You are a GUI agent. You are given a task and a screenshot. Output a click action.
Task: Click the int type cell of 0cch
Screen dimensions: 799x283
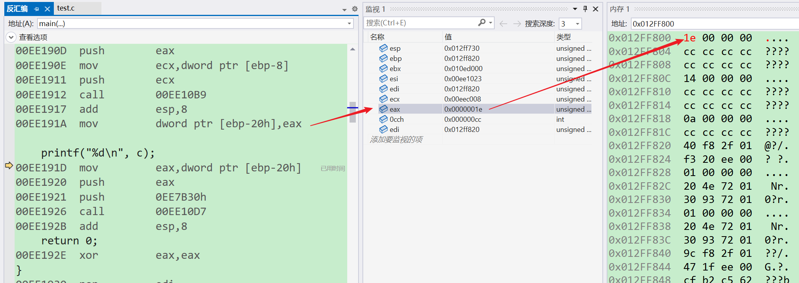click(x=560, y=119)
